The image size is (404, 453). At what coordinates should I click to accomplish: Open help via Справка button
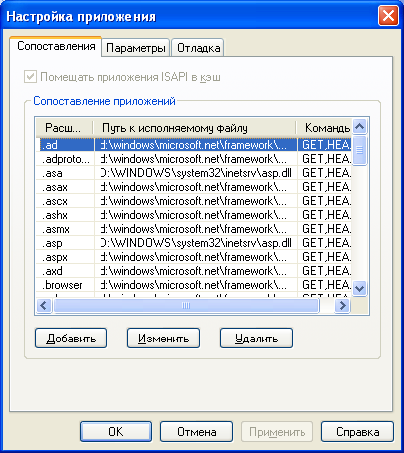click(357, 432)
